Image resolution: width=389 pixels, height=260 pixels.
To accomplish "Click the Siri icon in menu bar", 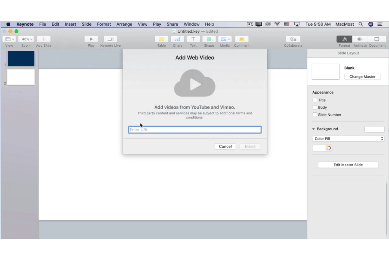I will click(x=371, y=24).
